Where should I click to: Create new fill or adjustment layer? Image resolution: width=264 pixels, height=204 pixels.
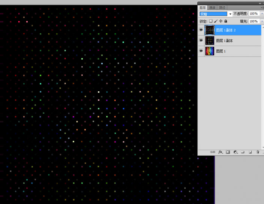[235, 152]
